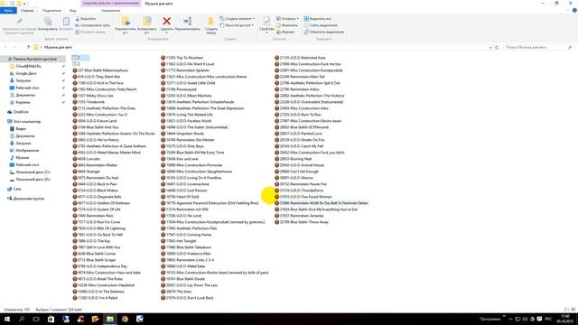578x325 pixels.
Task: Click Edit (Изменить) in ribbon
Action: pyautogui.click(x=286, y=25)
